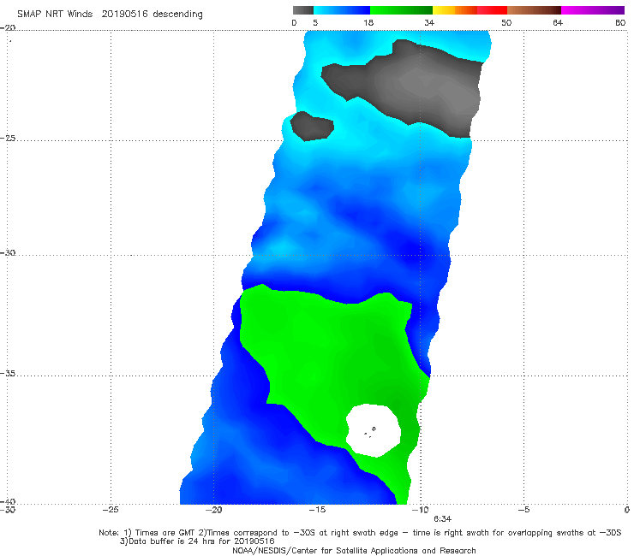
Task: Click the longitude '-15' label on bottom axis
Action: click(317, 510)
